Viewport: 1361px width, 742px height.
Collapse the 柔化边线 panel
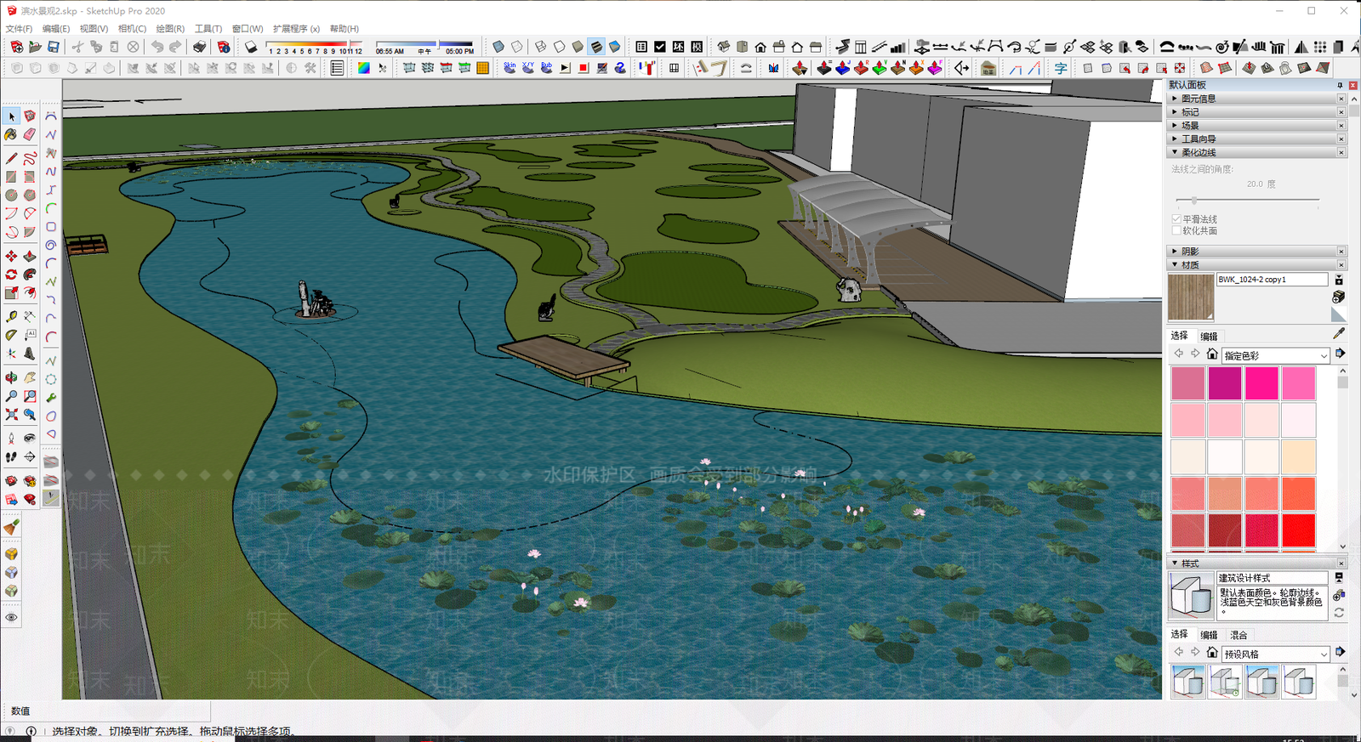1256,152
